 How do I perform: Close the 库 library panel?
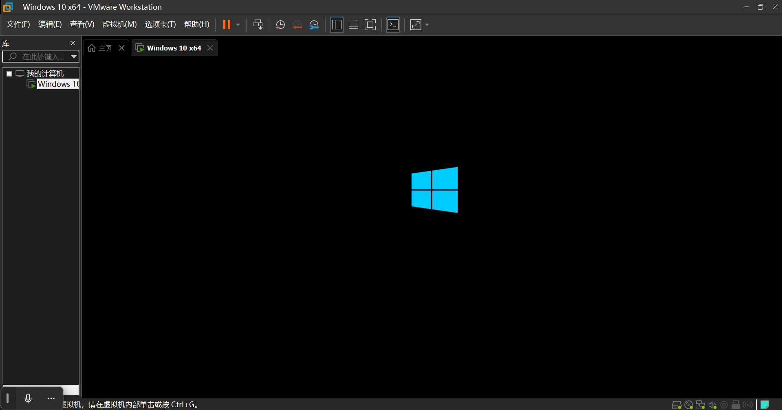tap(73, 43)
